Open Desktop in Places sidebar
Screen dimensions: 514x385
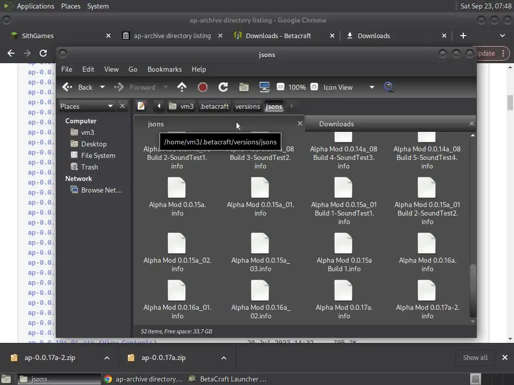click(x=94, y=144)
